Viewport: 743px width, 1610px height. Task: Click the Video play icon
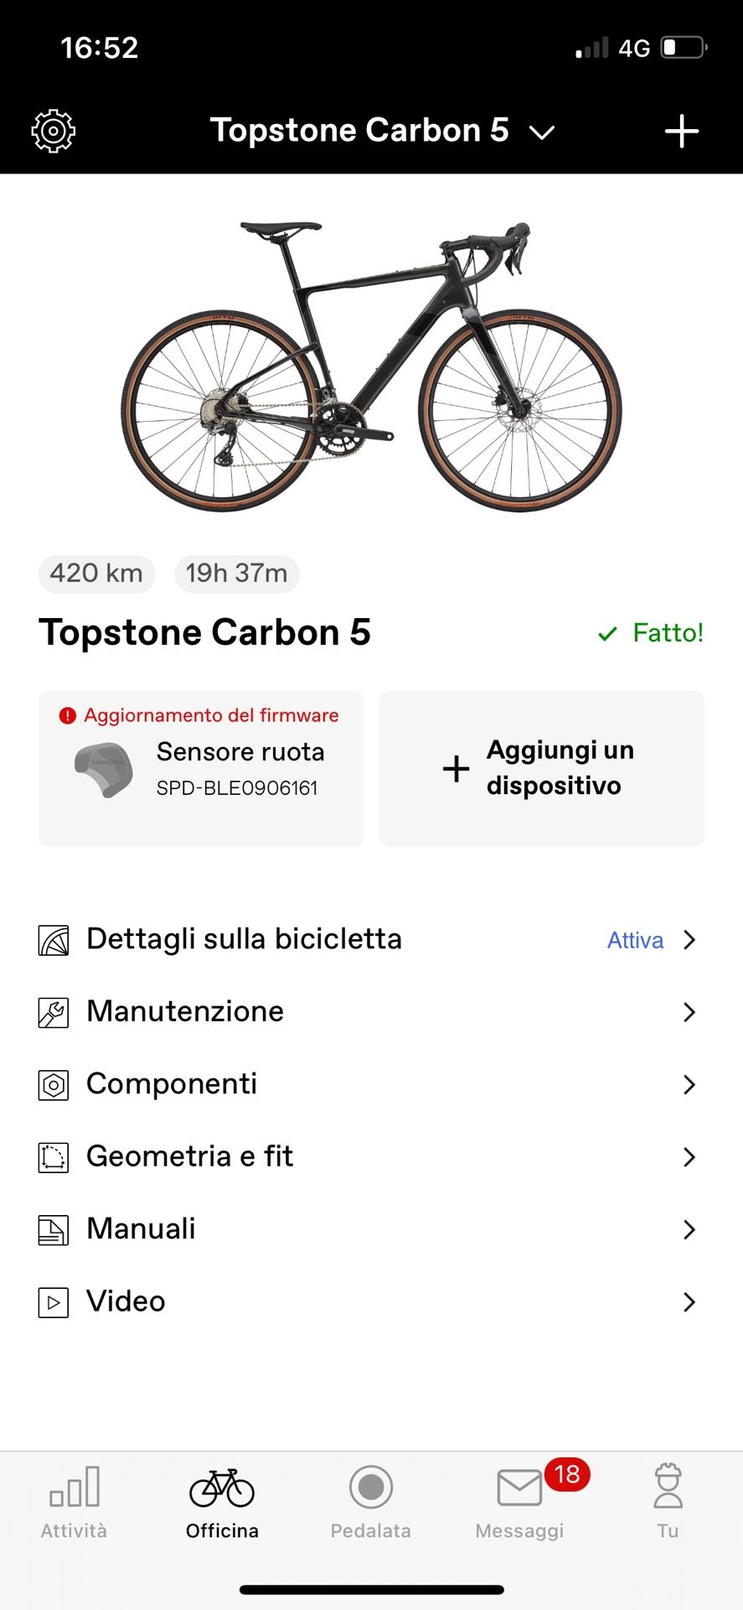[x=54, y=1302]
